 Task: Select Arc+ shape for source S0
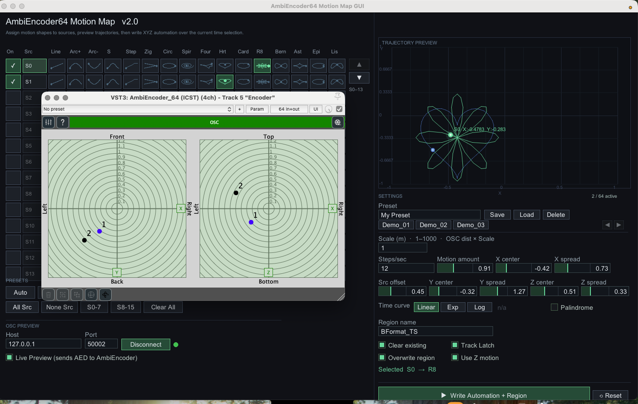(x=76, y=66)
